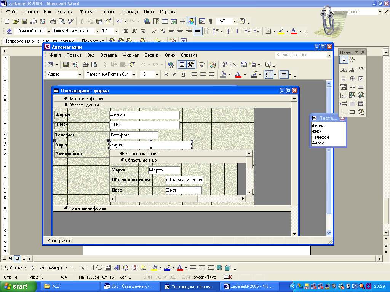Open the Действия dropdown in Drawing toolbar
This screenshot has height=292, width=390.
point(15,268)
